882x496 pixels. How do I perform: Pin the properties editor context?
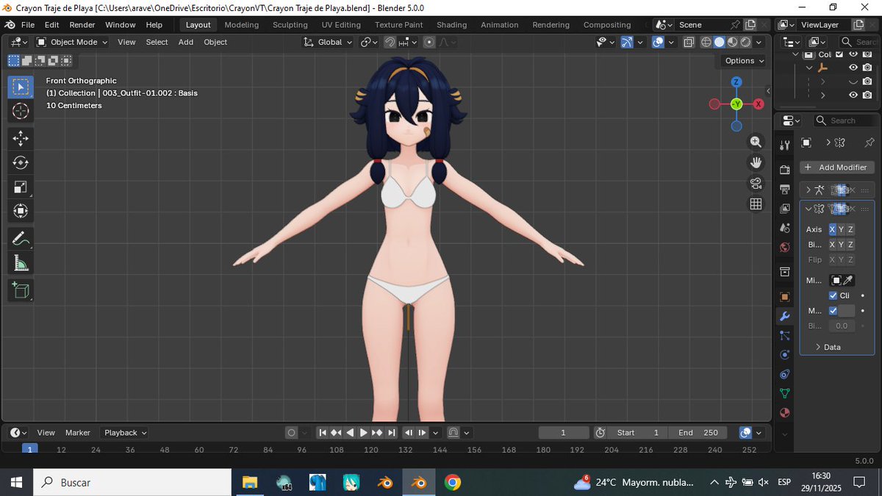pyautogui.click(x=870, y=143)
